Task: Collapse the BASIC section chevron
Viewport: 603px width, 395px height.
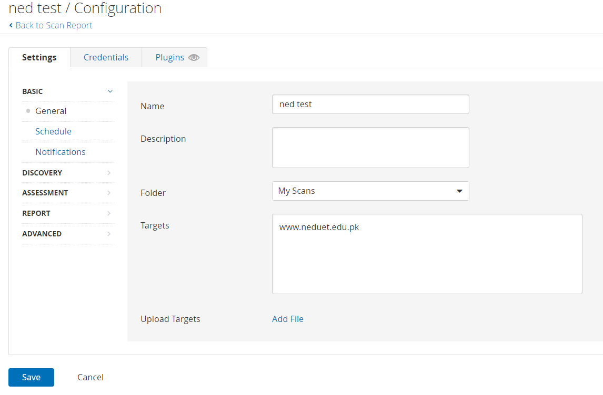Action: (110, 91)
